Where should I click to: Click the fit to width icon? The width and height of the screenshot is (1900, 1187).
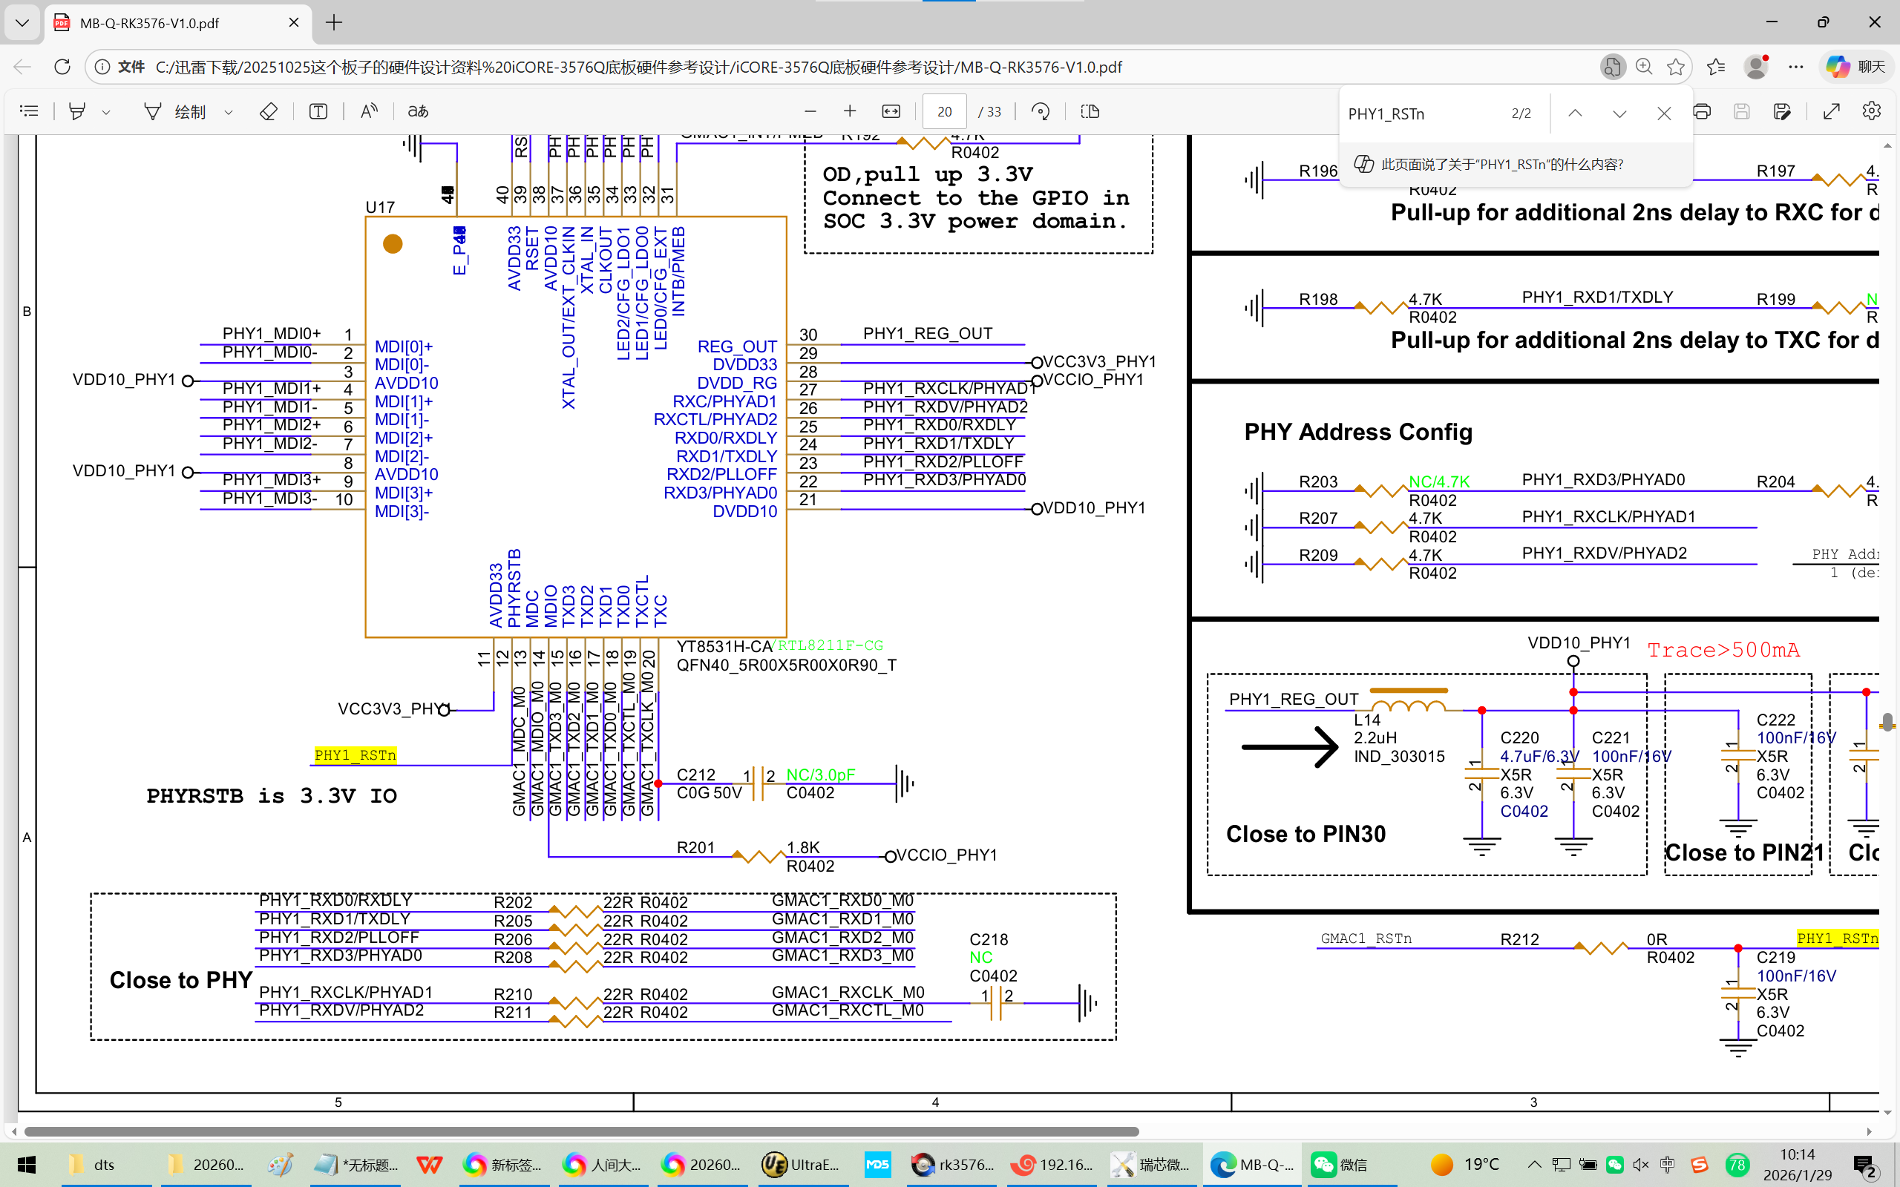pyautogui.click(x=891, y=111)
